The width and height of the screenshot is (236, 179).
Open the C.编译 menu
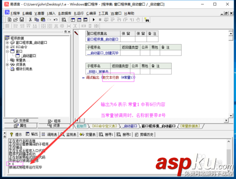click(x=91, y=13)
